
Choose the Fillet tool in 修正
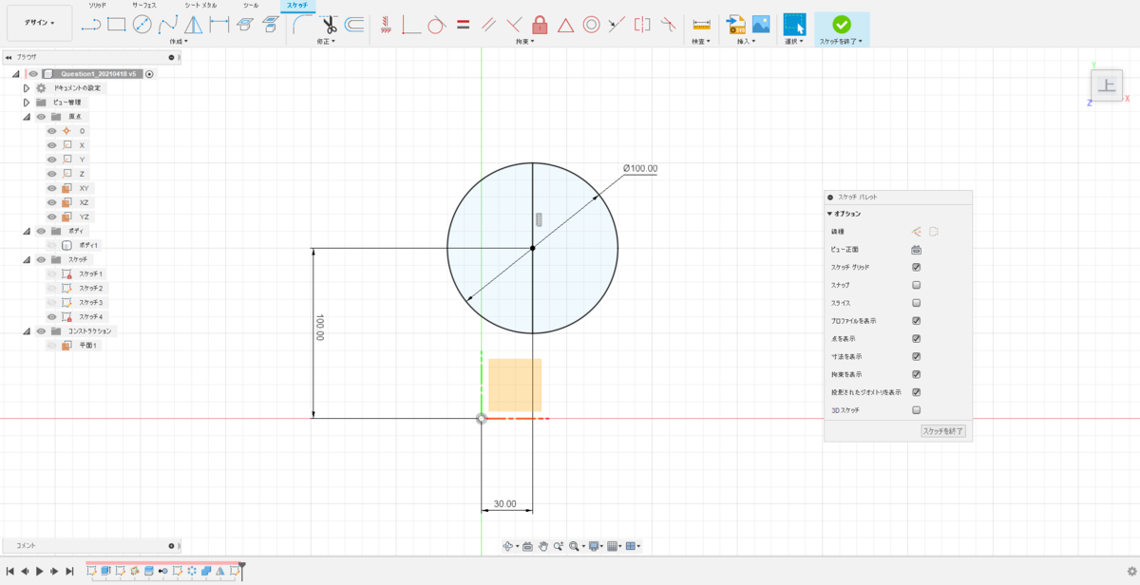303,25
